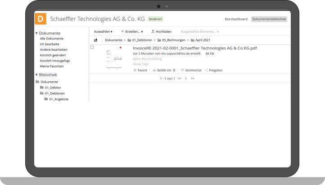Collapse the Dokumente sidebar section
Screen dimensions: 325x185
pyautogui.click(x=36, y=33)
